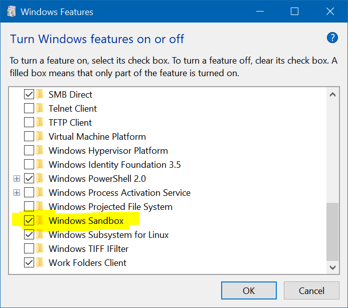Enable the Telnet Client checkbox
This screenshot has width=348, height=308.
pos(29,108)
